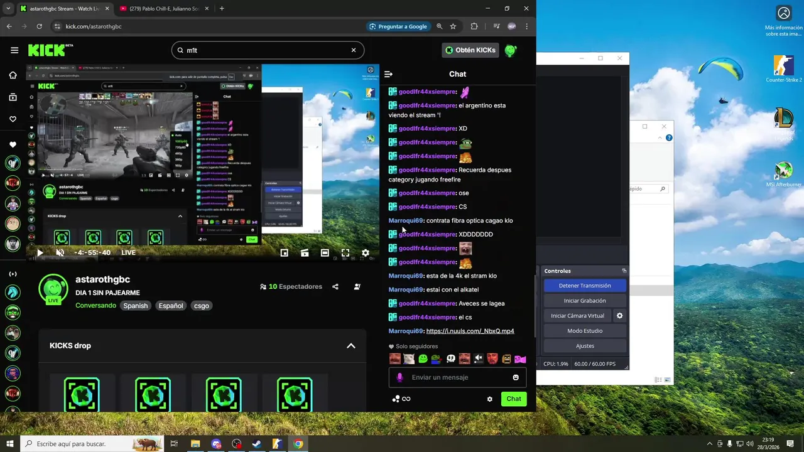This screenshot has height=452, width=804.
Task: Click the Obtén KICKs button
Action: (x=470, y=50)
